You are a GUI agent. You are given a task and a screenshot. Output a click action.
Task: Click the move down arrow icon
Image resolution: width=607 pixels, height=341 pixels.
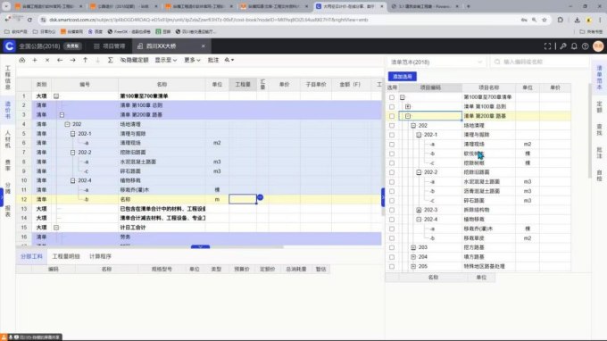[97, 60]
